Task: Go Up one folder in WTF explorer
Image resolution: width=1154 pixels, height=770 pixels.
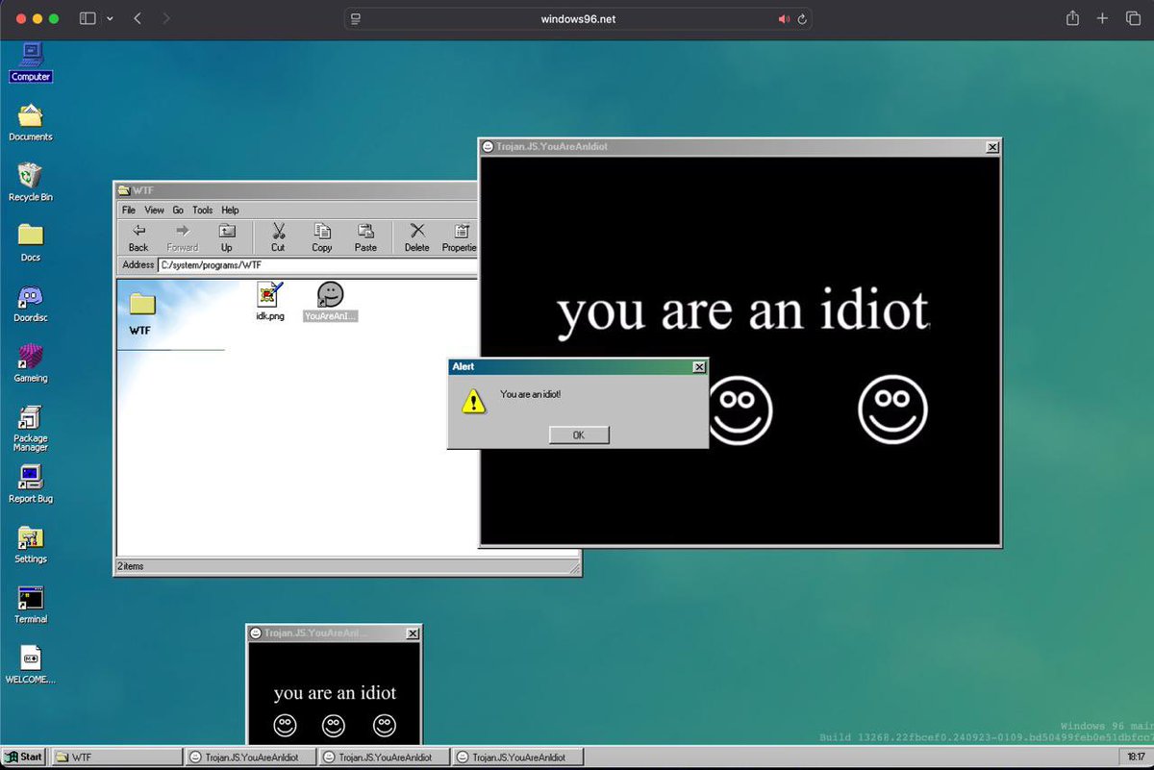Action: click(227, 237)
